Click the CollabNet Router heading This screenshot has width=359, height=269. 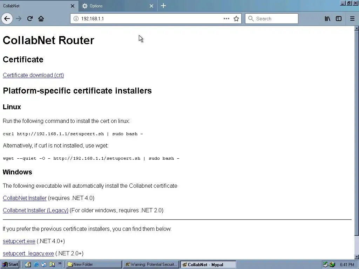pos(48,40)
